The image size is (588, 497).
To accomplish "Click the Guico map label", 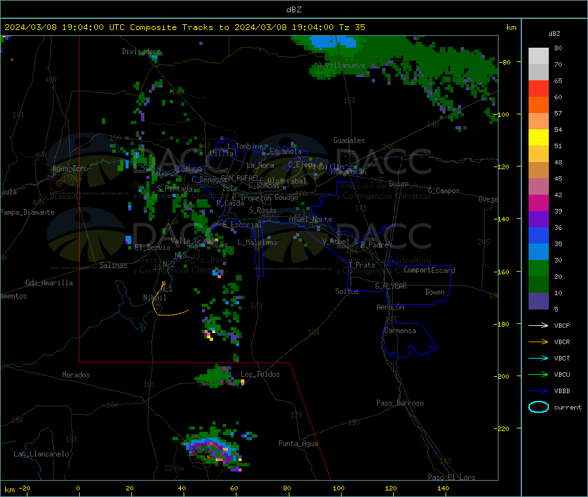I will (x=399, y=184).
